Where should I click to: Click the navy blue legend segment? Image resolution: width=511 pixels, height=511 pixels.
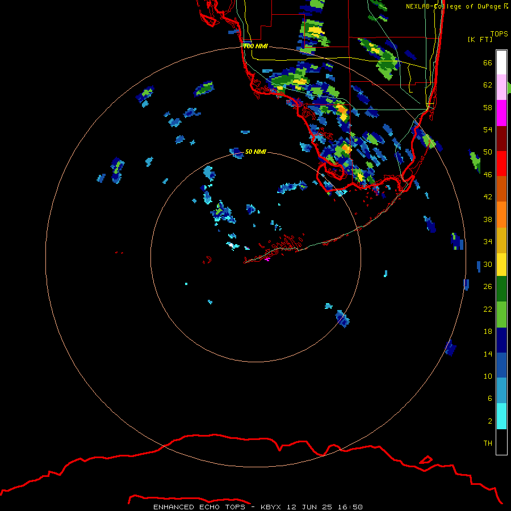[501, 340]
